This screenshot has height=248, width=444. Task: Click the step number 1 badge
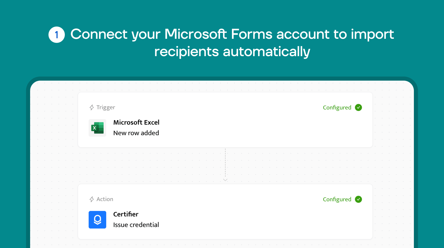tap(57, 35)
